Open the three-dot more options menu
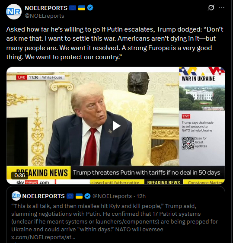 [221, 7]
